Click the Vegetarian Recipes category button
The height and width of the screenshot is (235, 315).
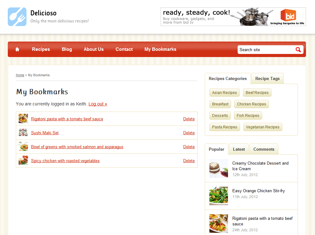[x=262, y=127]
